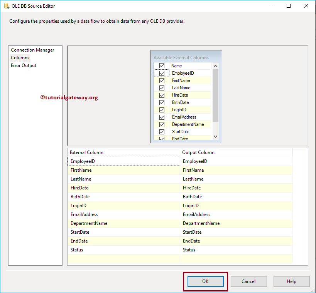Confirm changes with the OK button
Screen dimensions: 316x293
[x=205, y=281]
